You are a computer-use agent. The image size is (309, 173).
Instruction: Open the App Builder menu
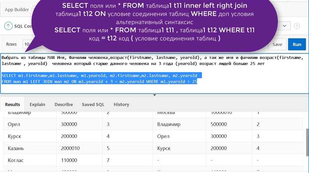tap(16, 9)
